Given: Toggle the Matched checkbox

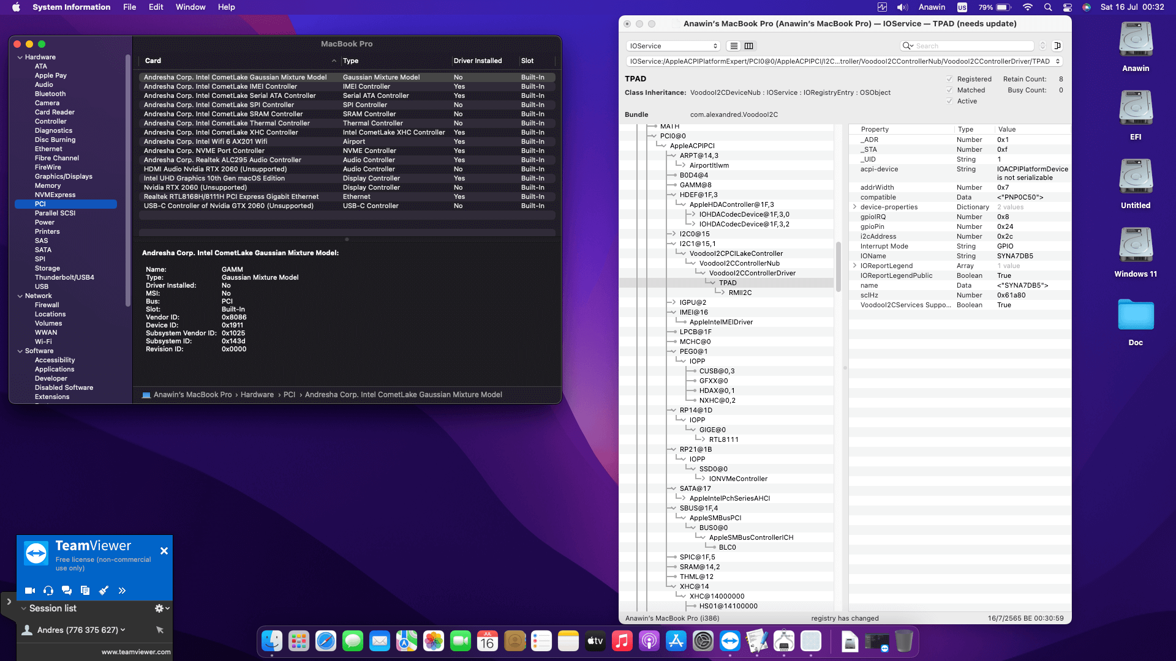Looking at the screenshot, I should (949, 90).
